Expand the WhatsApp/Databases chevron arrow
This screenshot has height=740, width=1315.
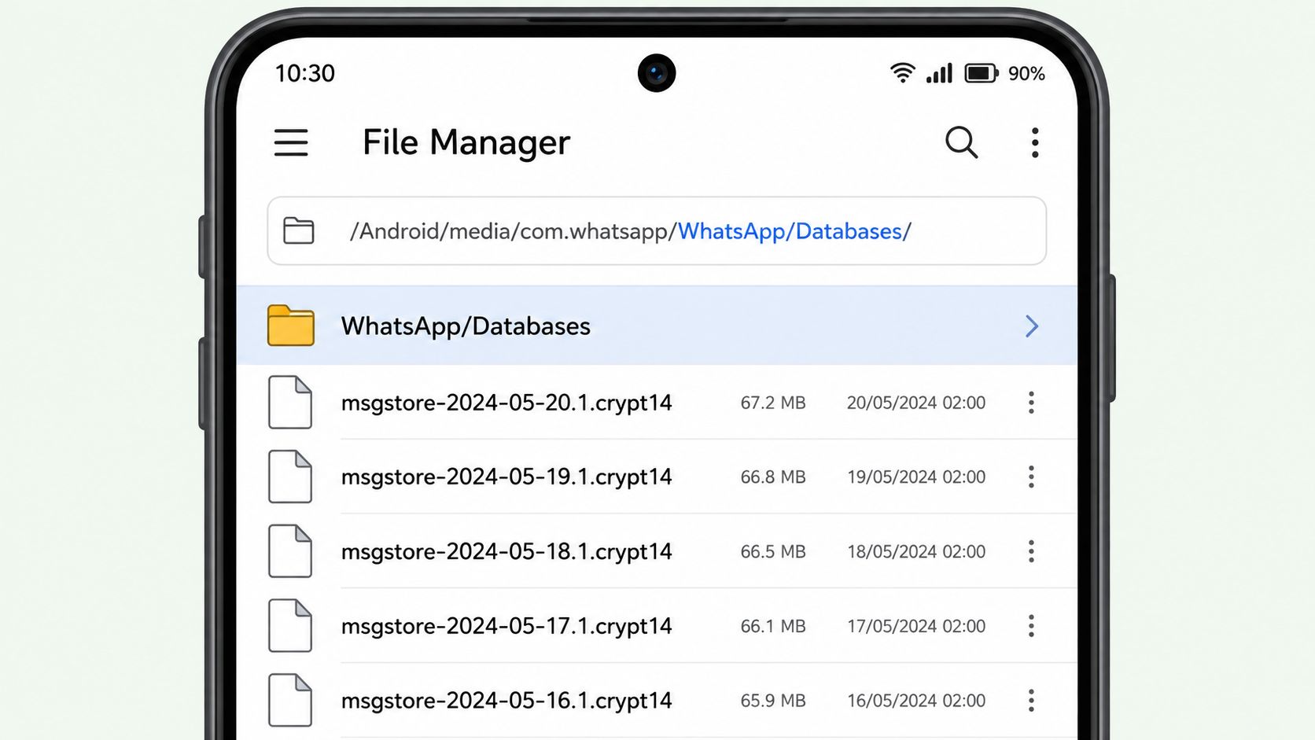(1032, 326)
